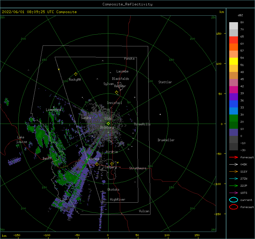Image resolution: width=255 pixels, height=239 pixels.
Task: Click the Composite_Reflectivity title
Action: pos(127,4)
